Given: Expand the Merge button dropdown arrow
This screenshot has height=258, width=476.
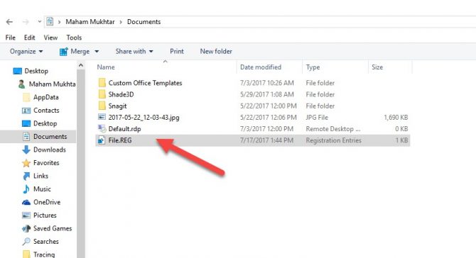Looking at the screenshot, I should point(97,52).
